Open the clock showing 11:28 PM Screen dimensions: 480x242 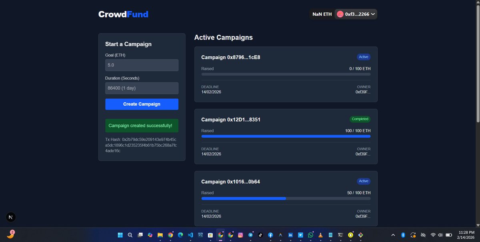pyautogui.click(x=466, y=235)
